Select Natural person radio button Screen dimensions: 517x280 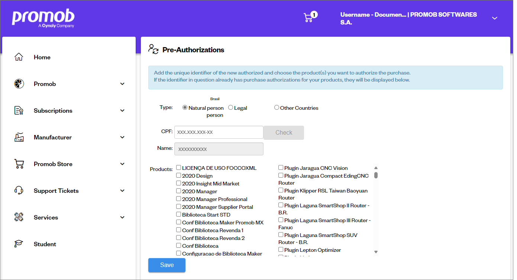(185, 108)
